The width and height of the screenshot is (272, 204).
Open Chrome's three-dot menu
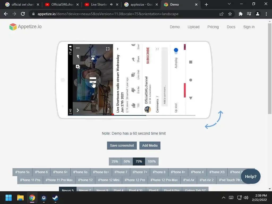tap(266, 14)
